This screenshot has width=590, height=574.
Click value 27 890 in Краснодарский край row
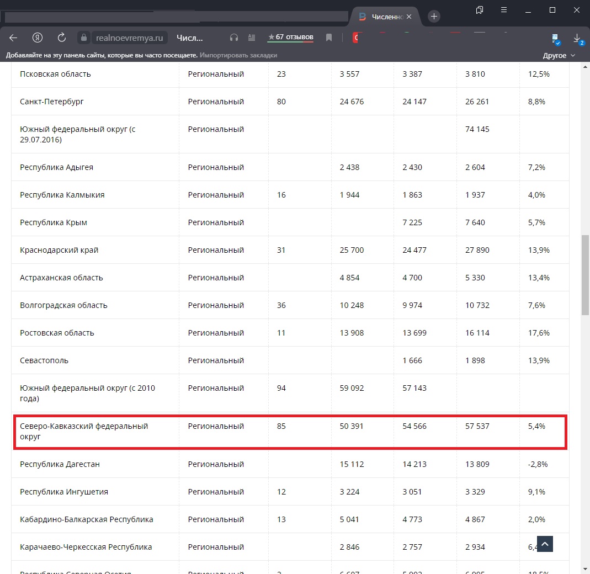click(477, 250)
